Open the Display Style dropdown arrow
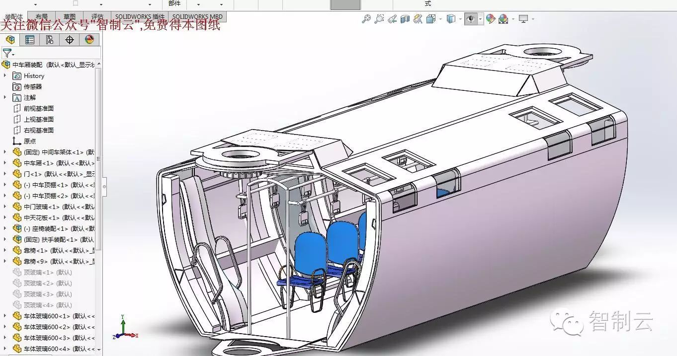The image size is (677, 356). [x=460, y=19]
